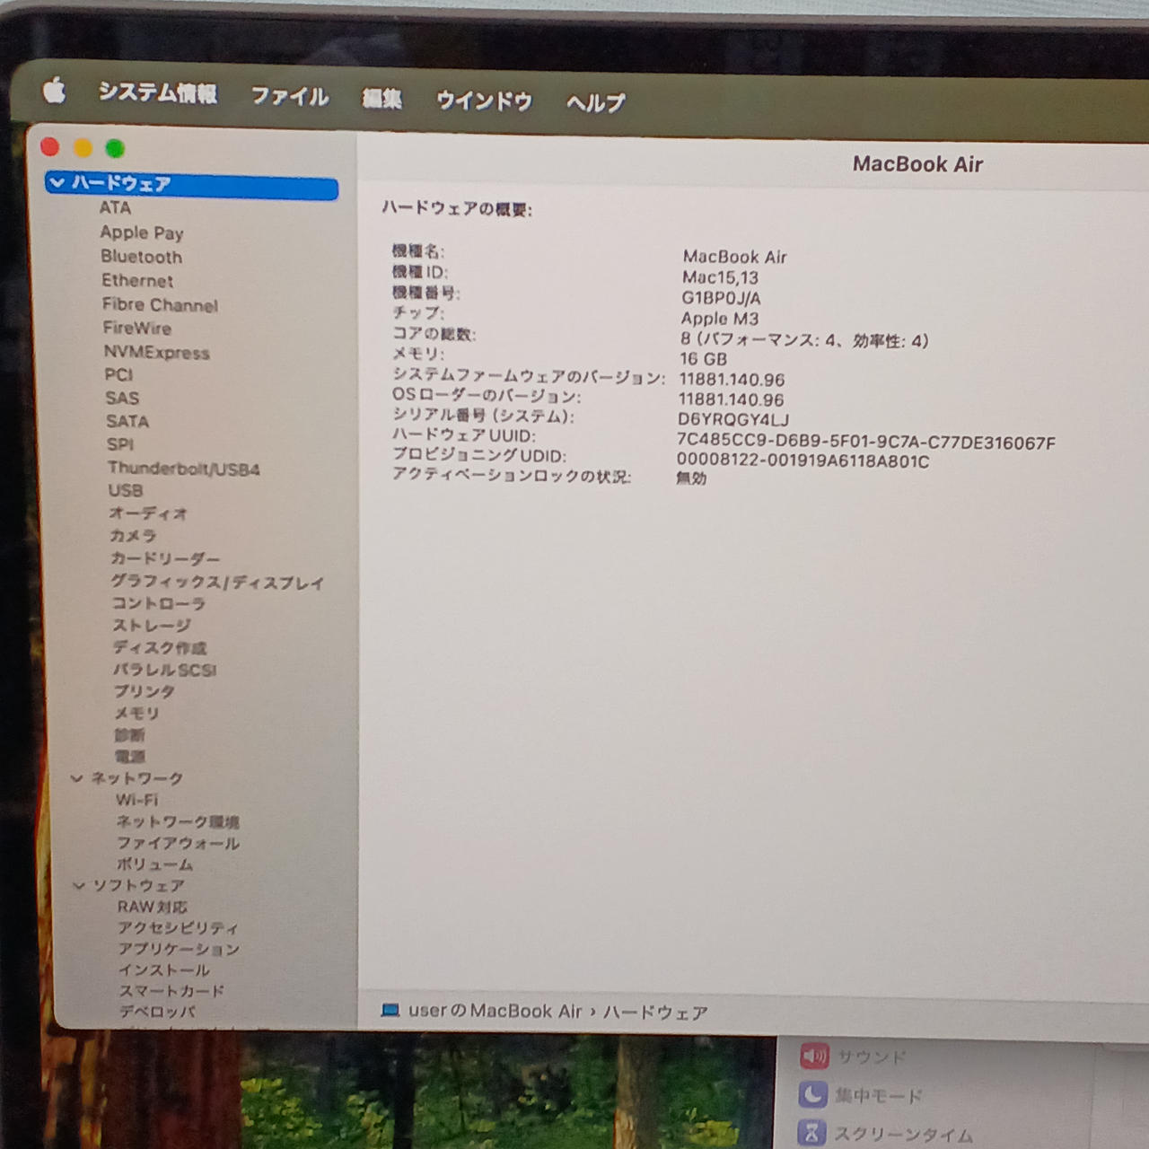Image resolution: width=1149 pixels, height=1149 pixels.
Task: Select ストレージ in the sidebar
Action: [151, 625]
